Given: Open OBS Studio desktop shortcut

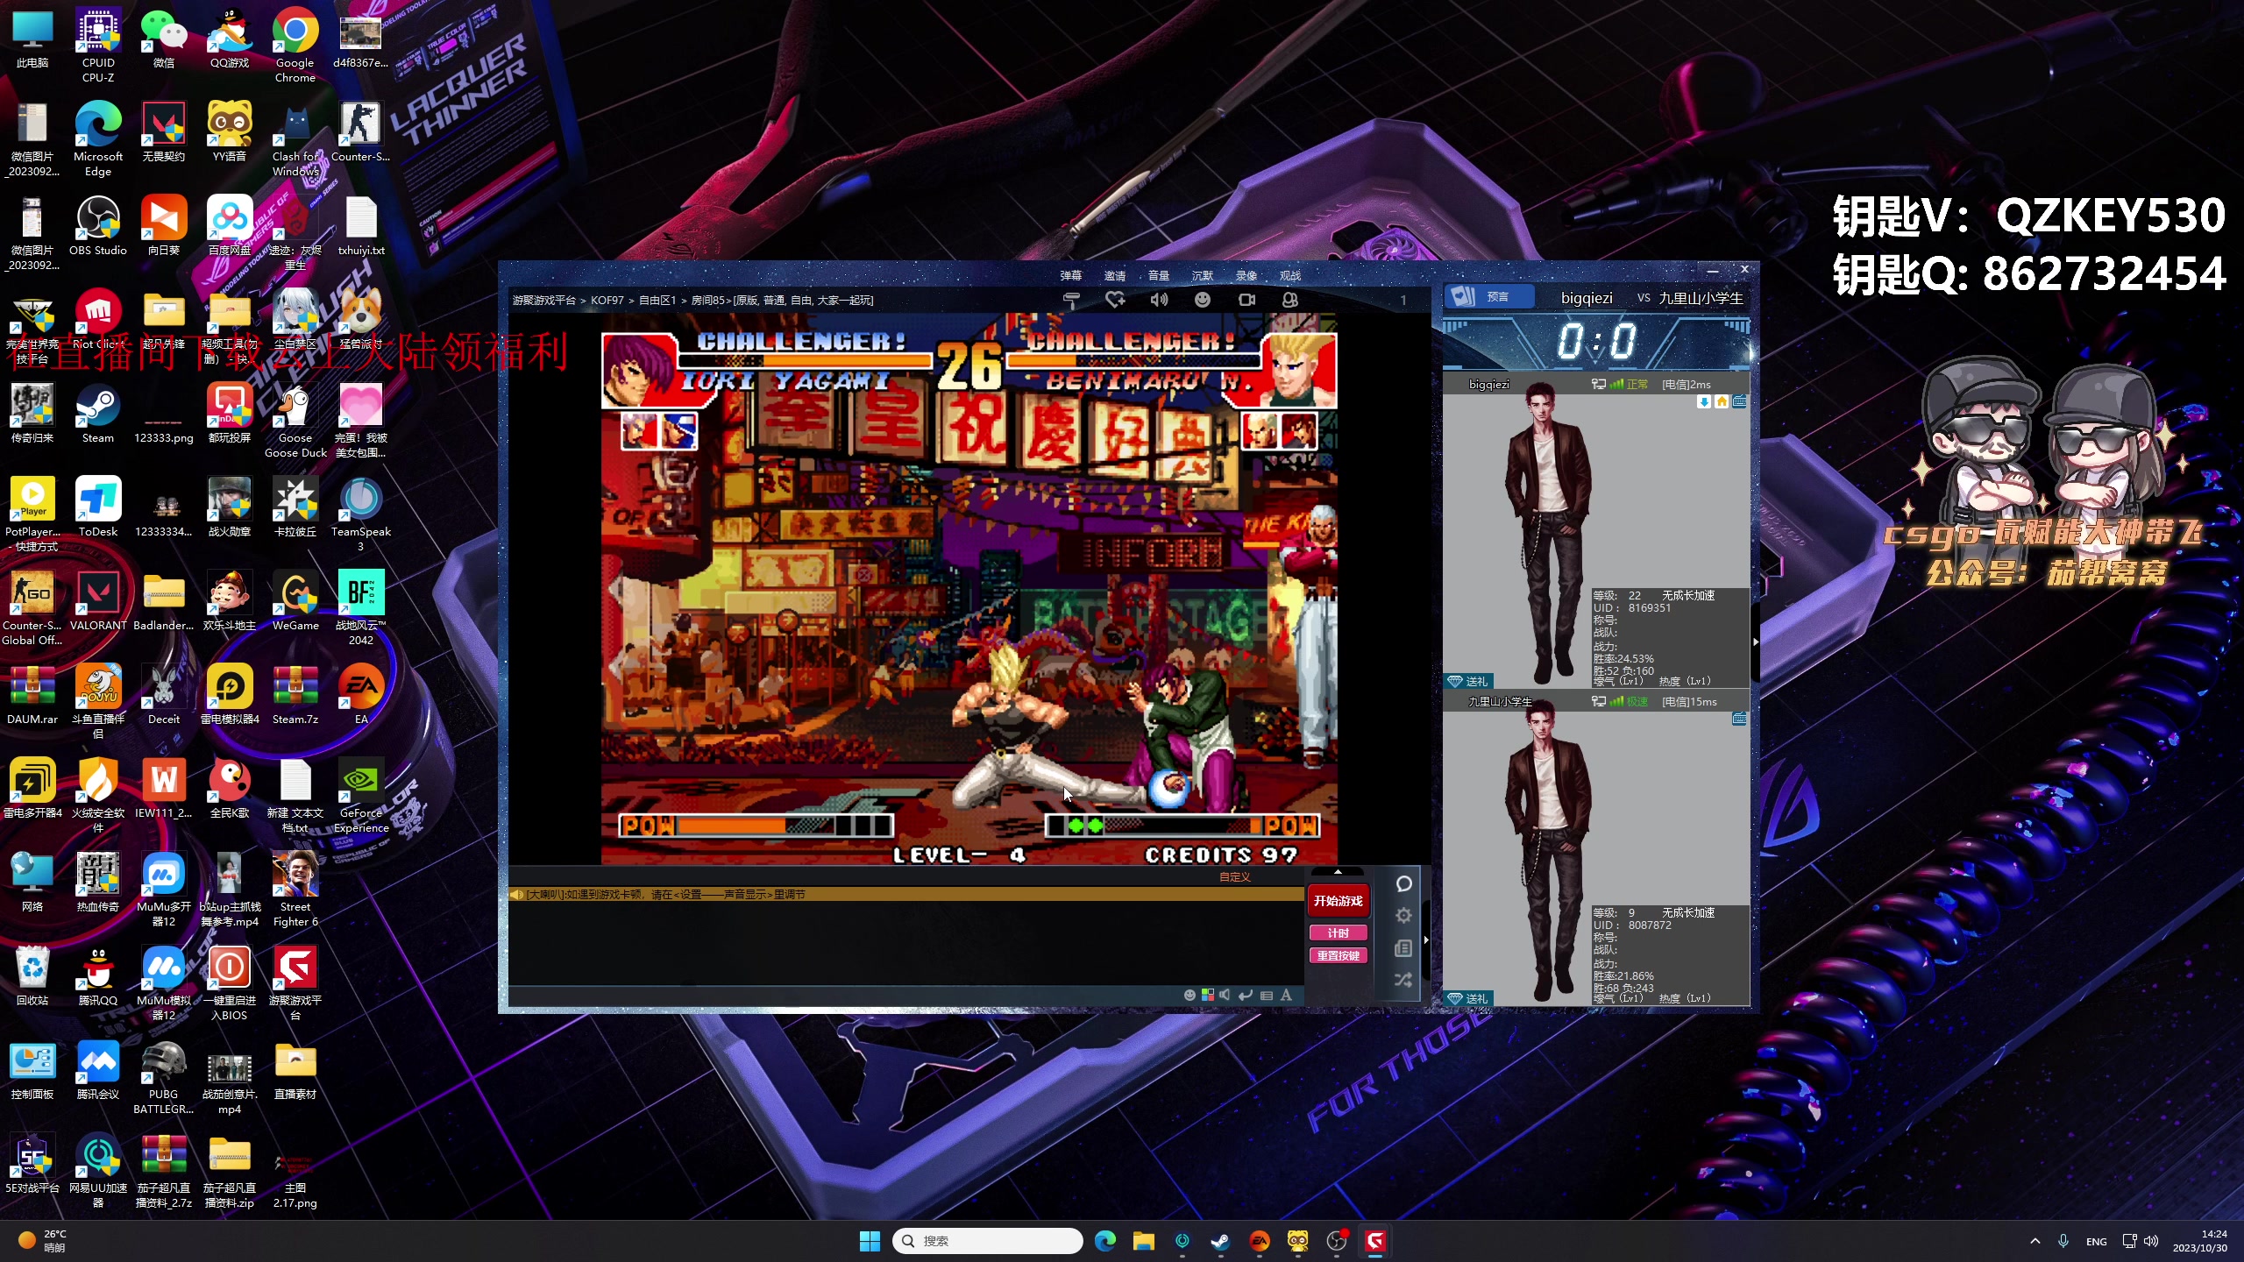Looking at the screenshot, I should (97, 227).
